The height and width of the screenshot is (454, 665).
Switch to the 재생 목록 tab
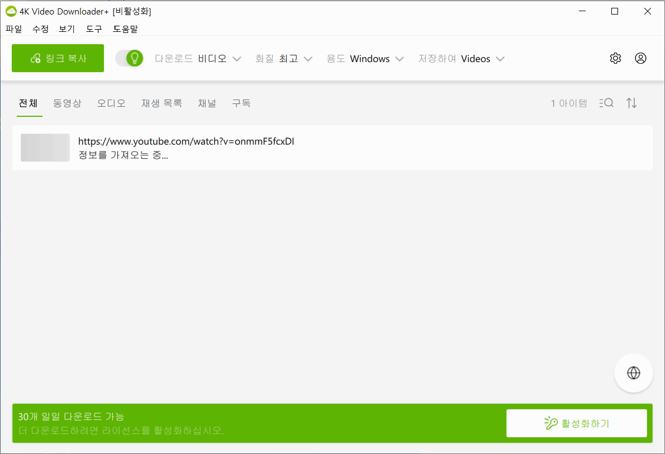click(161, 103)
